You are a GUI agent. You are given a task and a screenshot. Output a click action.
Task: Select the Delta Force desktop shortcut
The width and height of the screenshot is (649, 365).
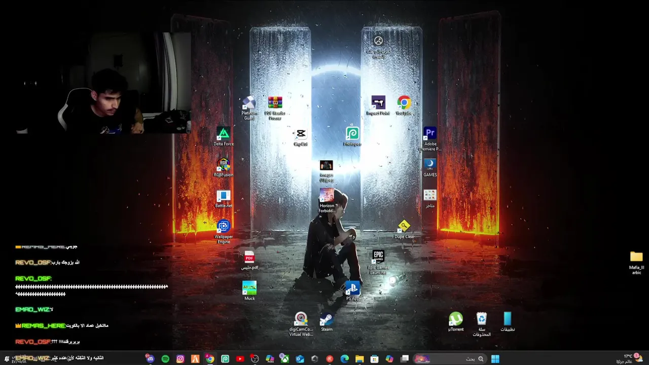(224, 137)
